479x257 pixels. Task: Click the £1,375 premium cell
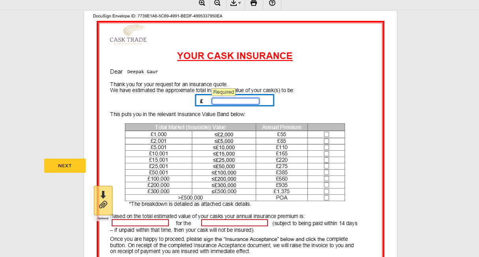click(282, 191)
